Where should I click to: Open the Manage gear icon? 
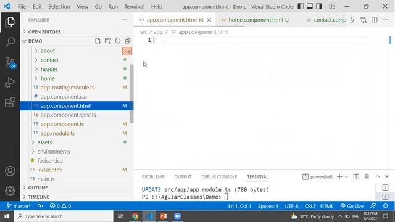pyautogui.click(x=10, y=191)
